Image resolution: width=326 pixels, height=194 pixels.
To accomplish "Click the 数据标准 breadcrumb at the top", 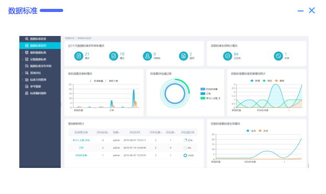I will tap(69, 38).
